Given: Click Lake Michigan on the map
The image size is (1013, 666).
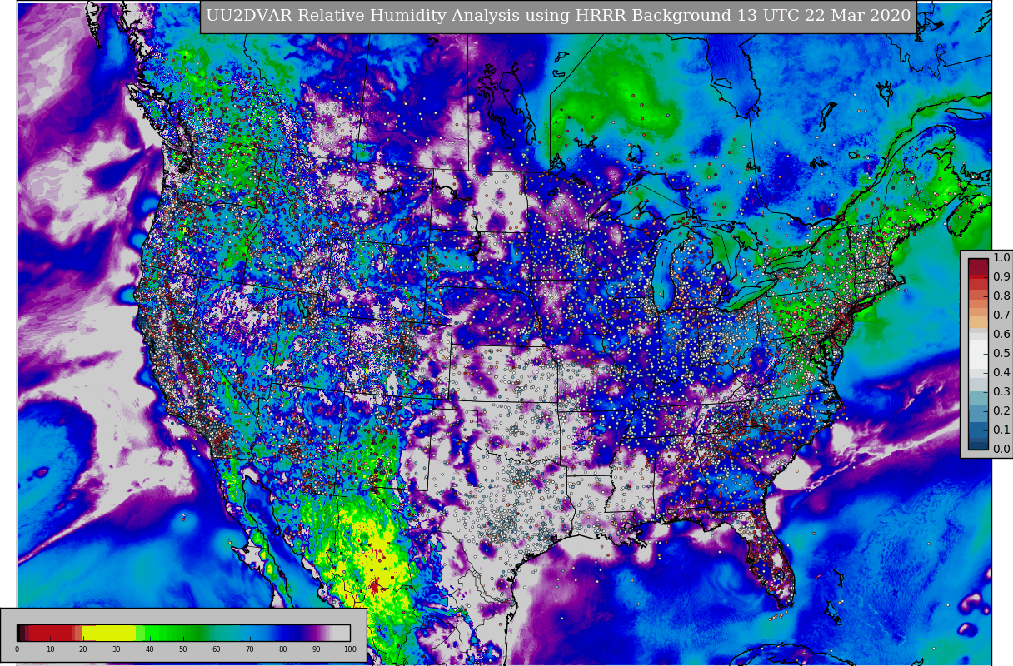Looking at the screenshot, I should point(664,271).
